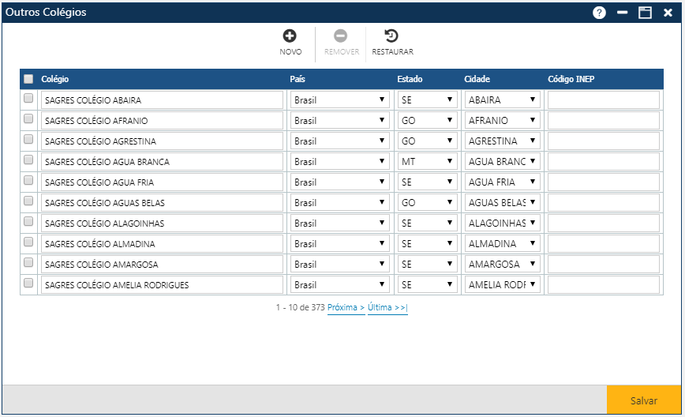Close the Outros Colégios dialog
Image resolution: width=685 pixels, height=417 pixels.
(x=668, y=13)
